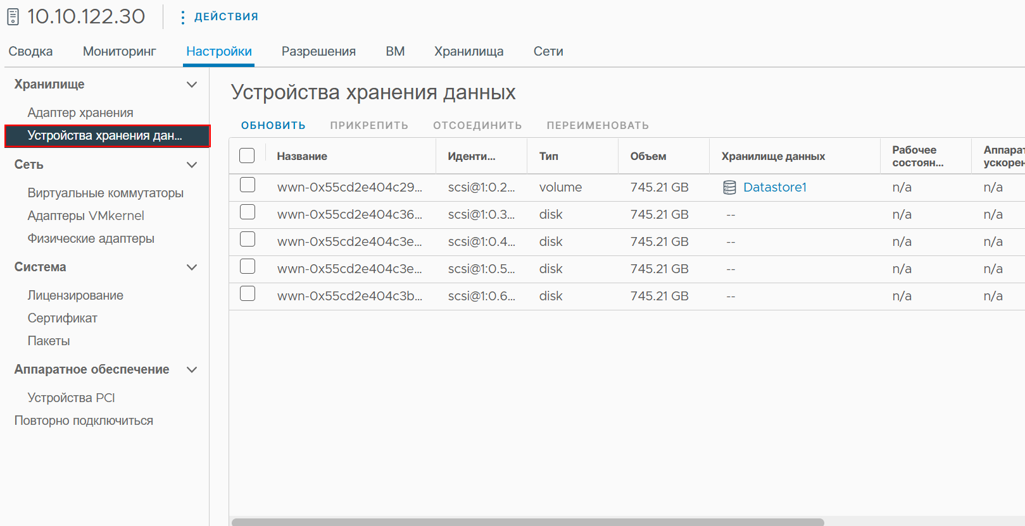Sort by the Тип column header
Screen dimensions: 1025x526
click(549, 156)
